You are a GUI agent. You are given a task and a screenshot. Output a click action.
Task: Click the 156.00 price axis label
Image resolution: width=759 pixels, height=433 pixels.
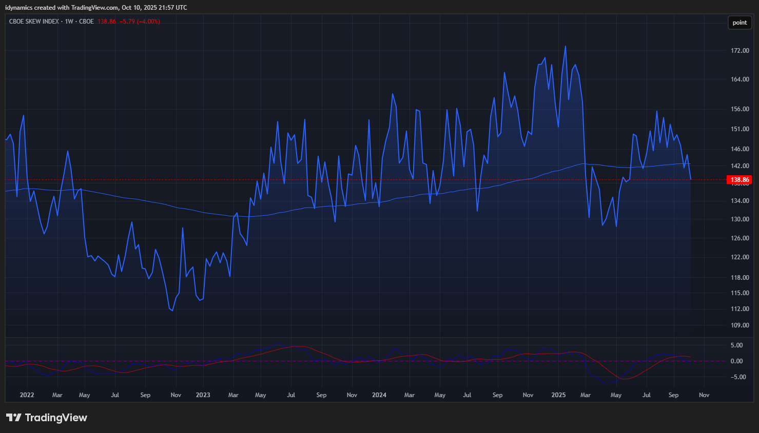[x=739, y=109]
